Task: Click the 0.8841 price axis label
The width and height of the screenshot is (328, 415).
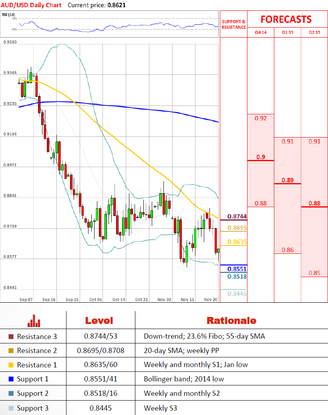Action: click(10, 196)
